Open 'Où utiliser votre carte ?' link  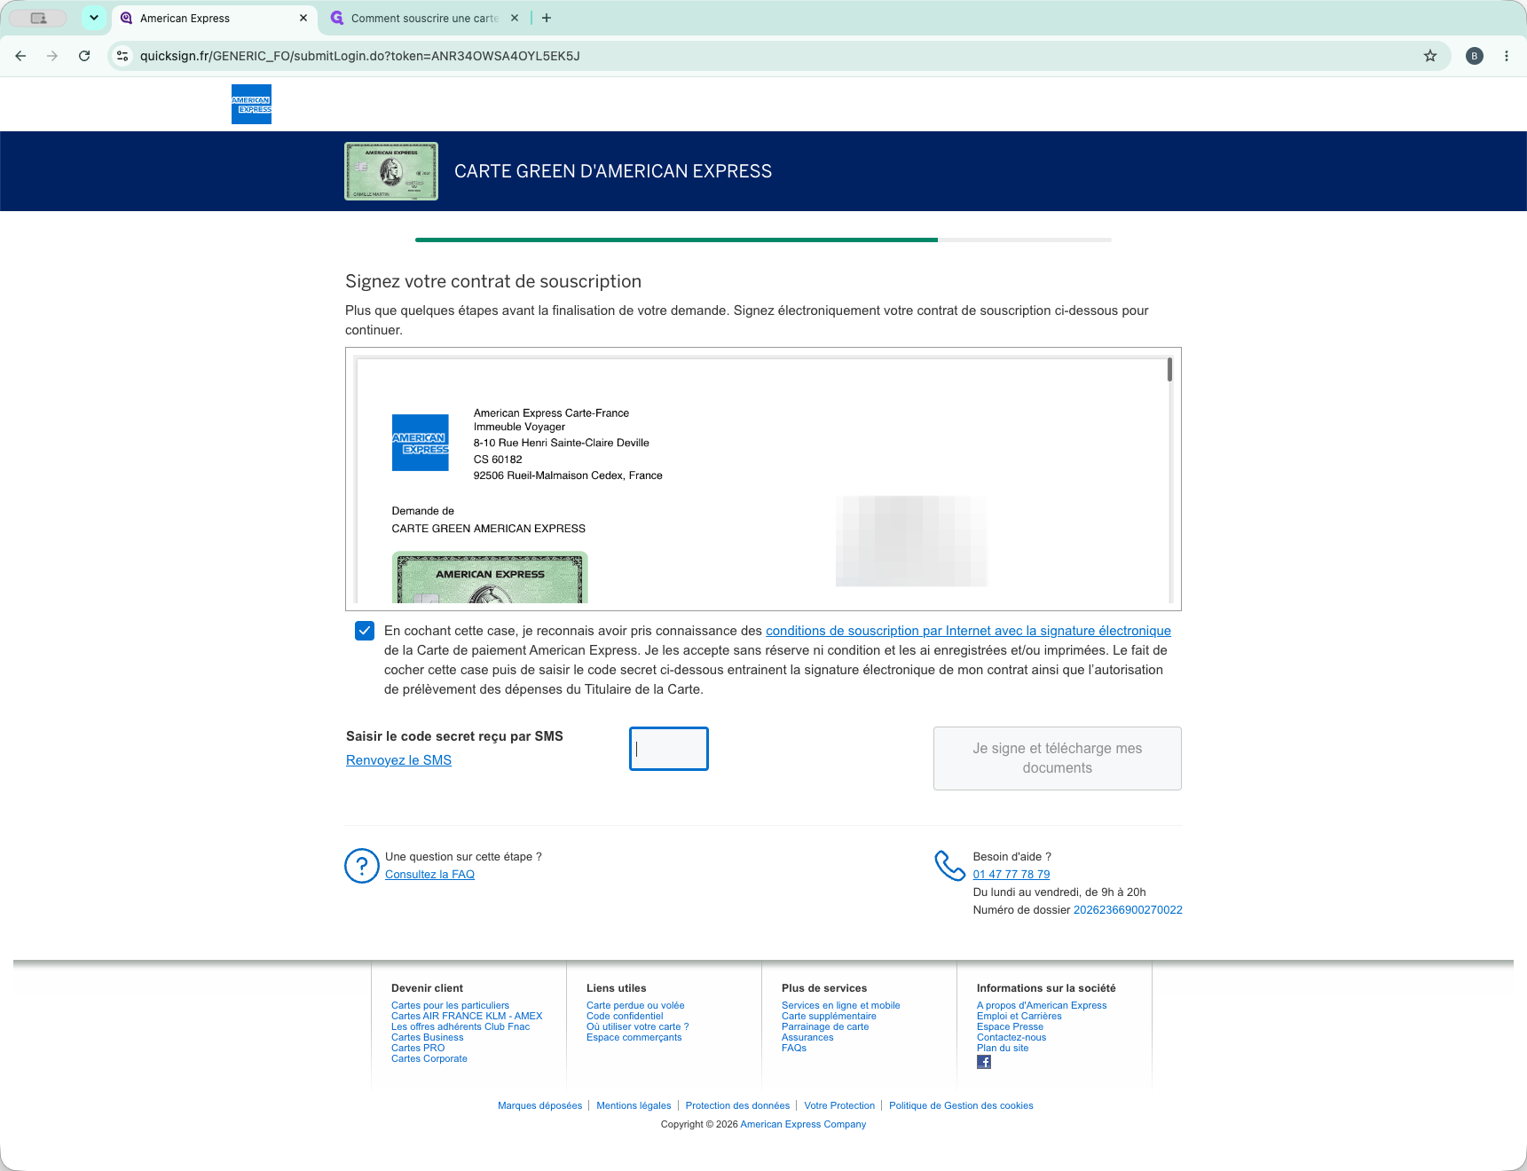pos(637,1026)
